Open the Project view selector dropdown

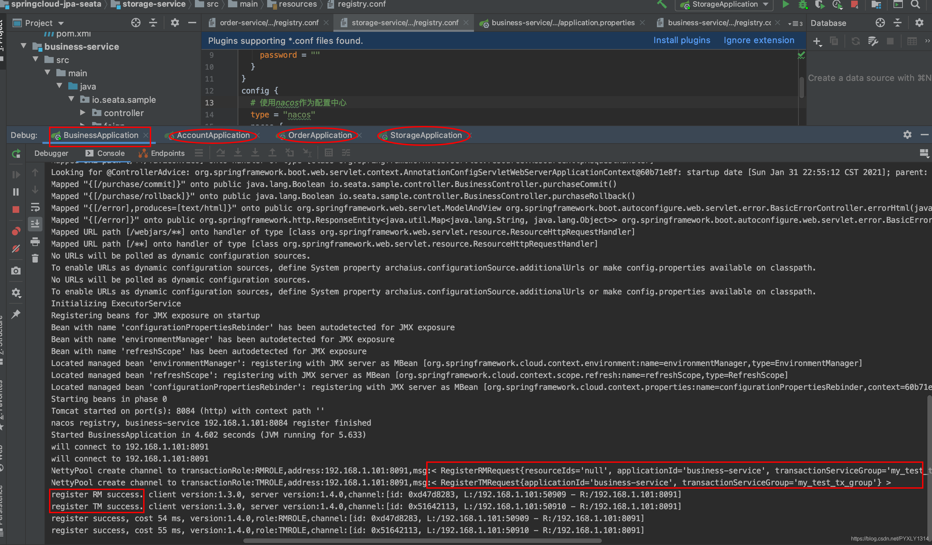tap(38, 23)
